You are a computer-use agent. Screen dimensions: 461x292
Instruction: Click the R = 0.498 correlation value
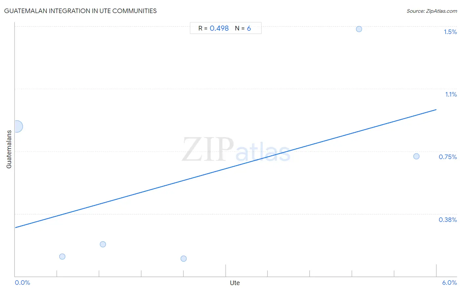213,28
